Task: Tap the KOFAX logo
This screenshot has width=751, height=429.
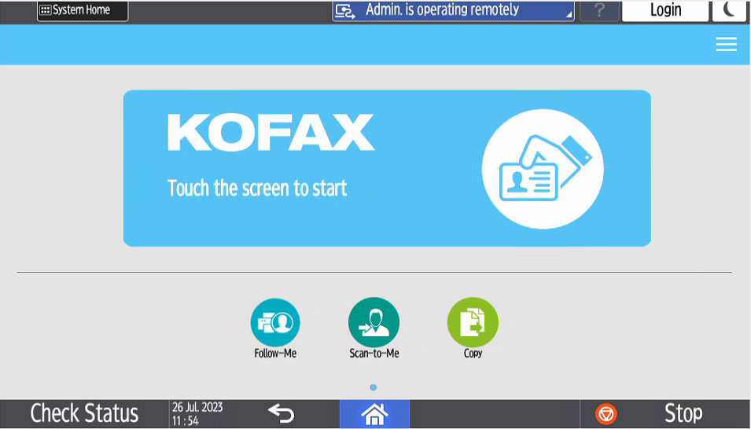Action: click(271, 132)
